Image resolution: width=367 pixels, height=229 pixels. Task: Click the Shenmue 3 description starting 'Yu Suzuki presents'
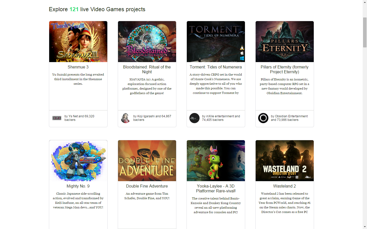coord(78,79)
